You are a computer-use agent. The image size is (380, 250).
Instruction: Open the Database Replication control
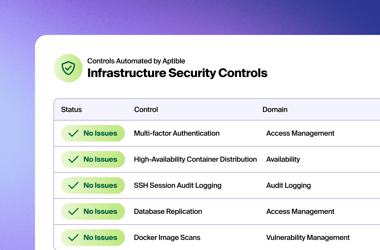tap(168, 211)
